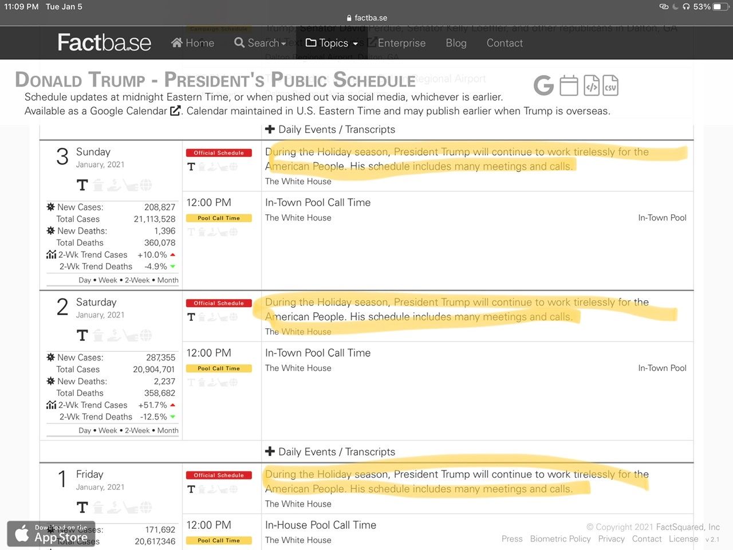The width and height of the screenshot is (733, 550).
Task: Click the T icon below Friday's Official Schedule badge
Action: coord(191,489)
